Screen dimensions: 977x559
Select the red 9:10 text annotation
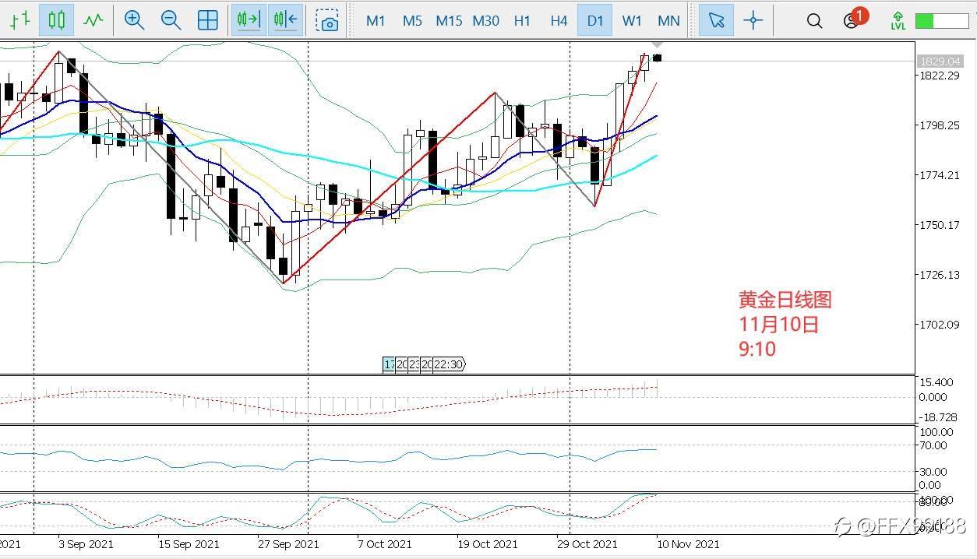click(757, 349)
